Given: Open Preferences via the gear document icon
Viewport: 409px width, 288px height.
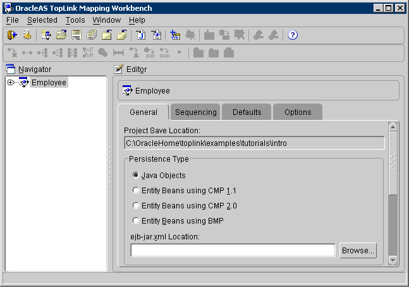Looking at the screenshot, I should (x=27, y=35).
